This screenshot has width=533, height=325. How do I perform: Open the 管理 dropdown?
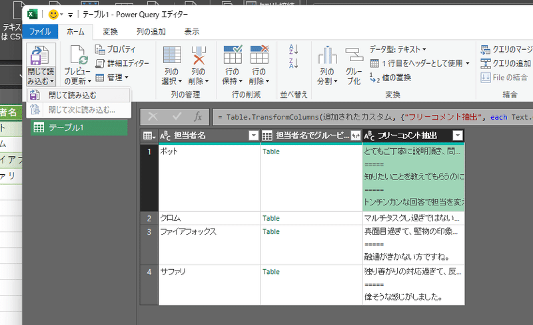coord(112,78)
